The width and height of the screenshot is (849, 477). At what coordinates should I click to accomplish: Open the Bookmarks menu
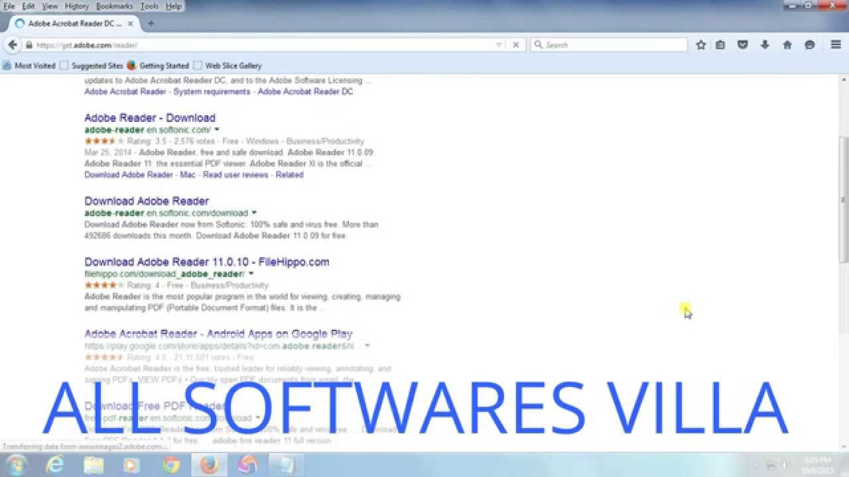tap(114, 6)
